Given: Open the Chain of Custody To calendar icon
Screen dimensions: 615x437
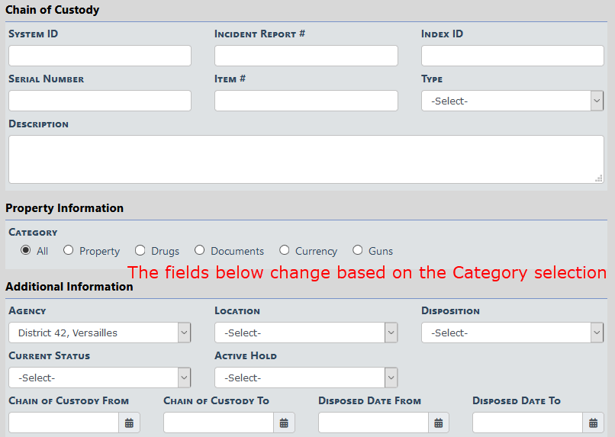Looking at the screenshot, I should (x=284, y=423).
